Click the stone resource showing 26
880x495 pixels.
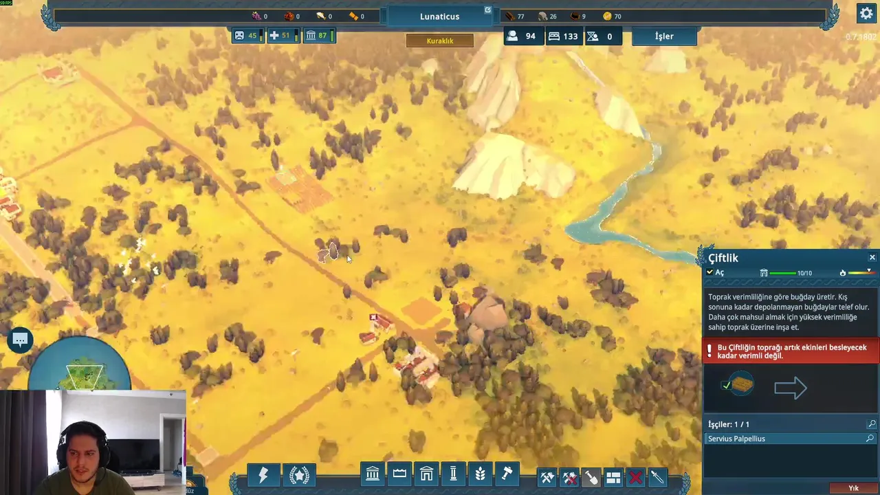coord(548,16)
